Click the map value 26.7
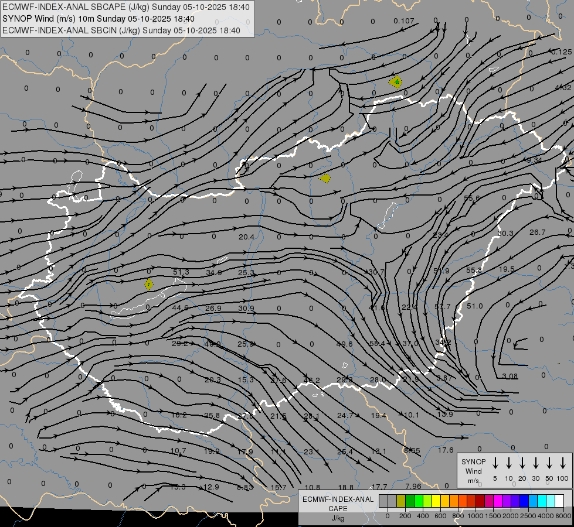574x527 pixels. 538,232
